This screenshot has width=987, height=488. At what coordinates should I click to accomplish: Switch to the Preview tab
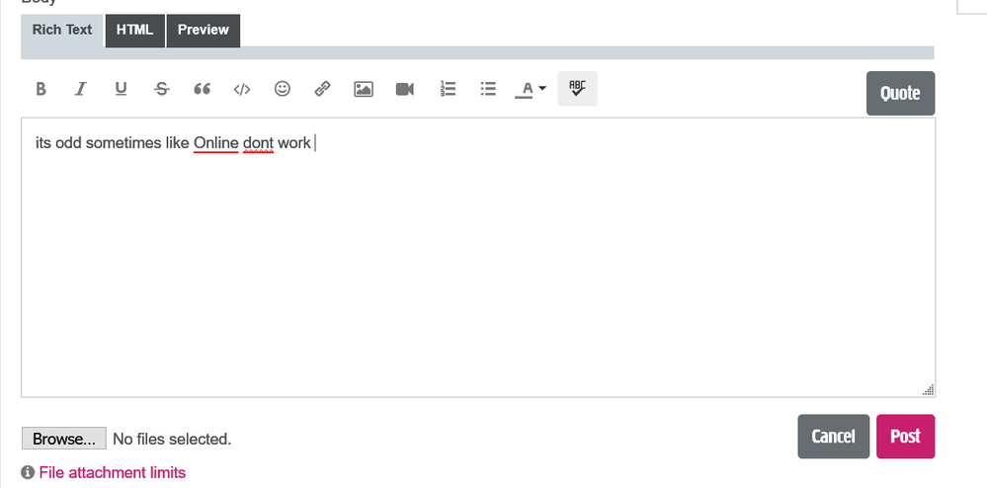tap(204, 30)
